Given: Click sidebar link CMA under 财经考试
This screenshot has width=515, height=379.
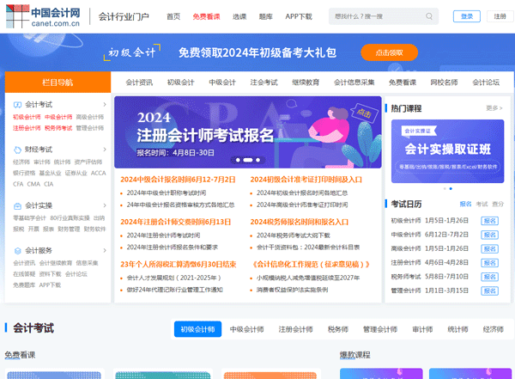Looking at the screenshot, I should pos(33,184).
